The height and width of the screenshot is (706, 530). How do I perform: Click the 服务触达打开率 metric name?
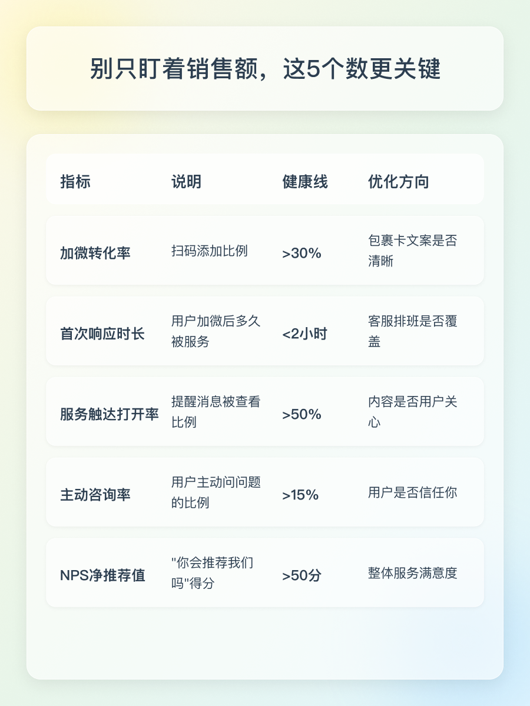(110, 414)
